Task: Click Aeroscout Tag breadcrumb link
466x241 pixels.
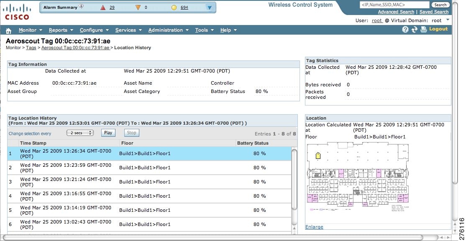Action: click(75, 48)
